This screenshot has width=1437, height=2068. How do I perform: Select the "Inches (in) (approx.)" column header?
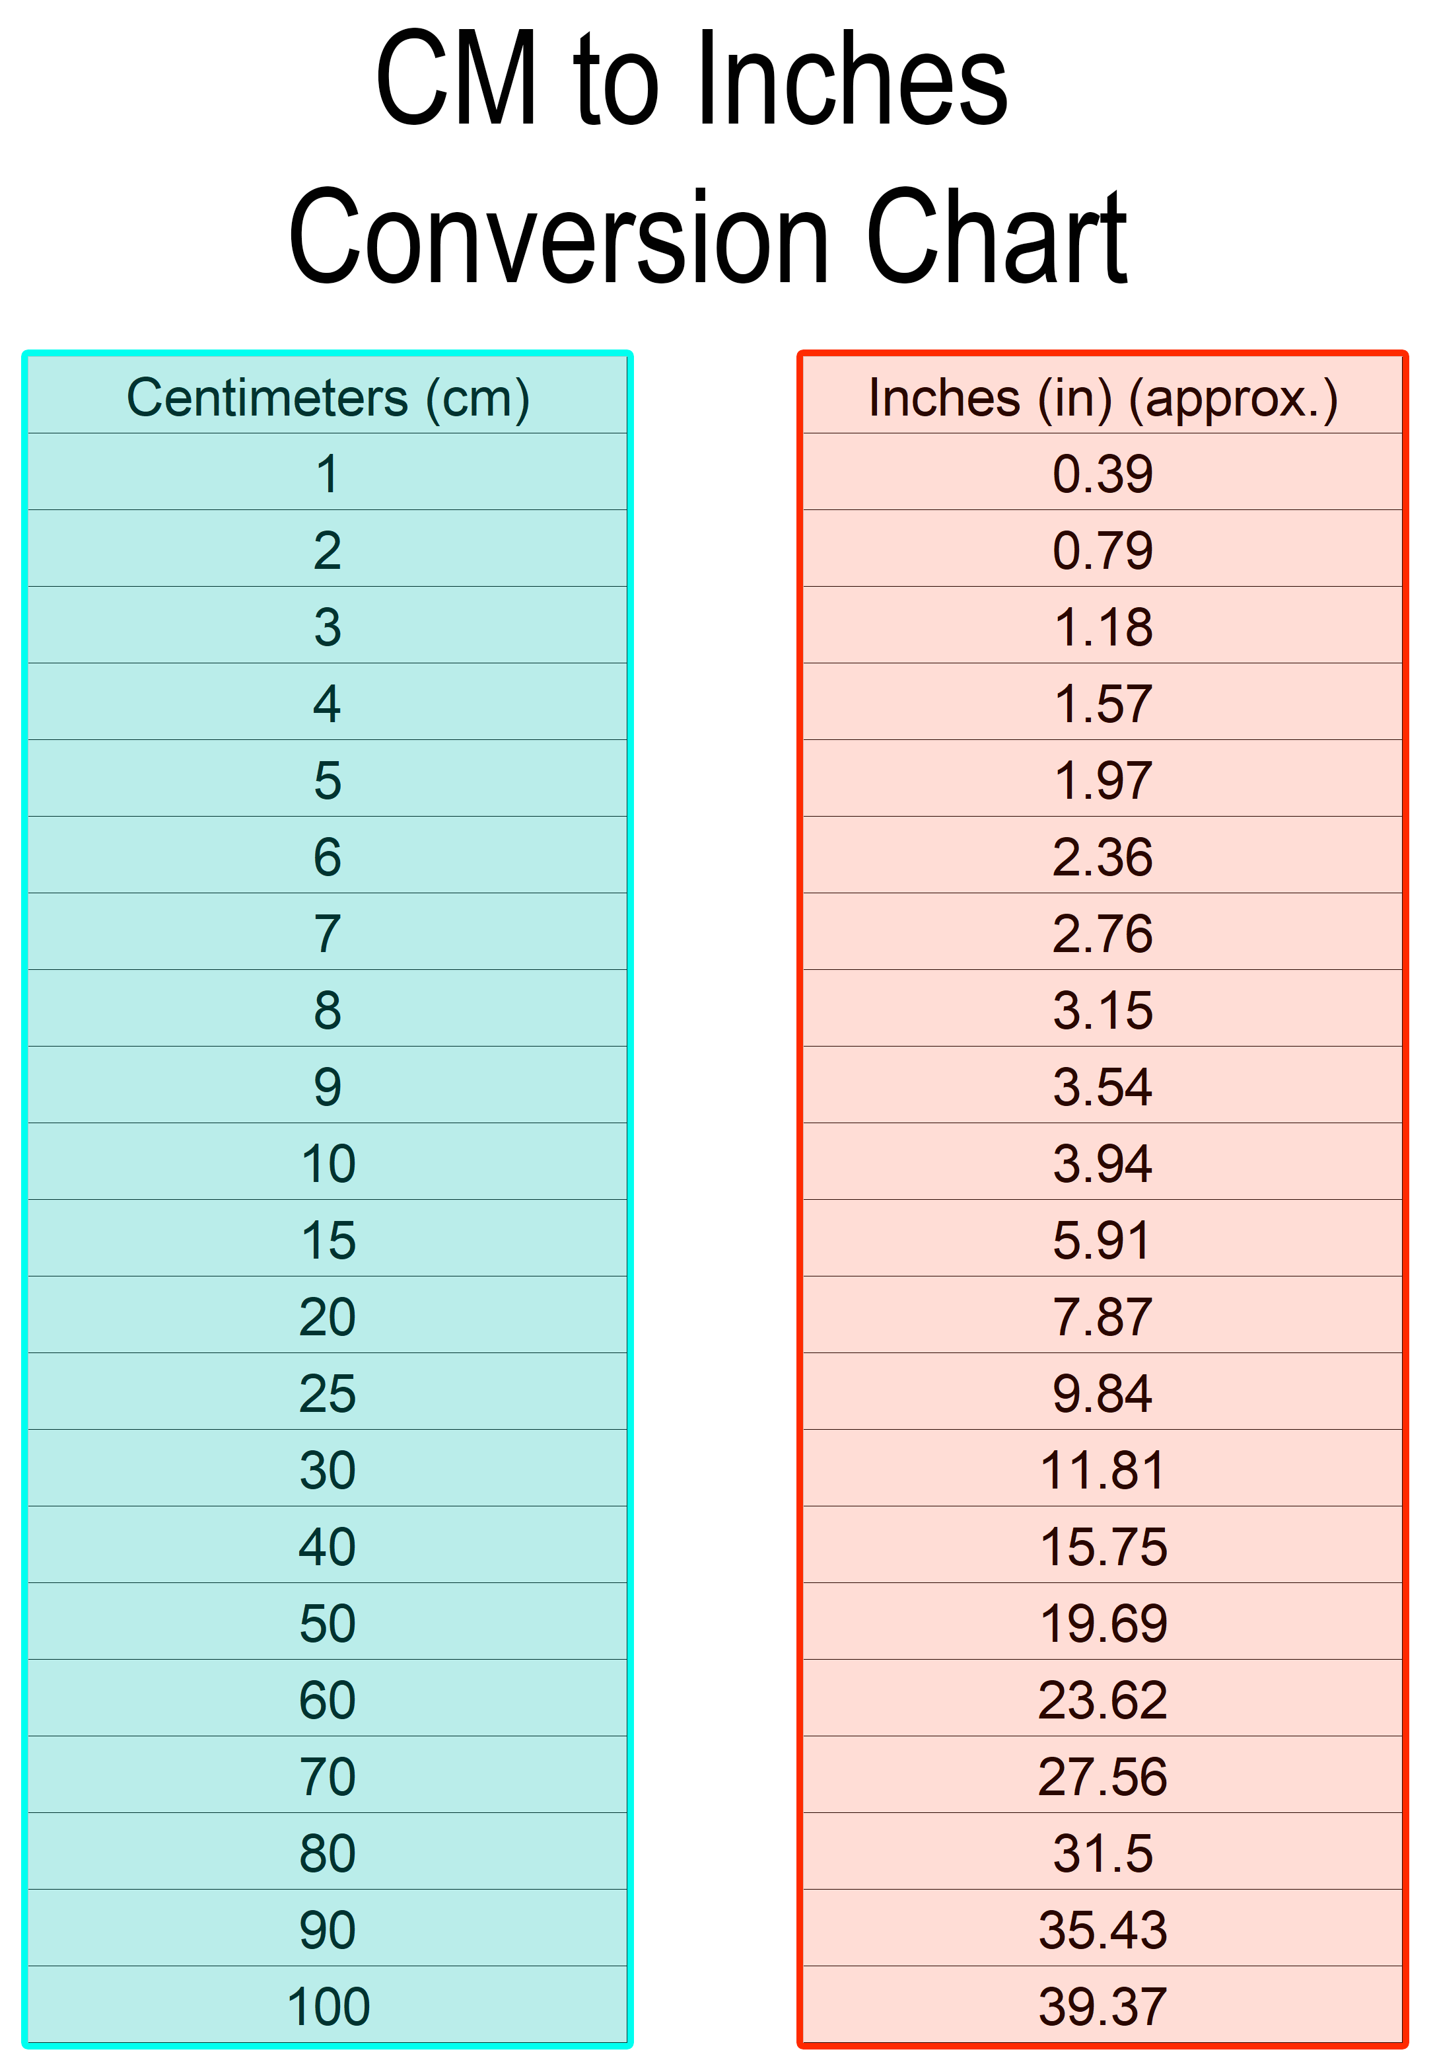[x=1102, y=397]
